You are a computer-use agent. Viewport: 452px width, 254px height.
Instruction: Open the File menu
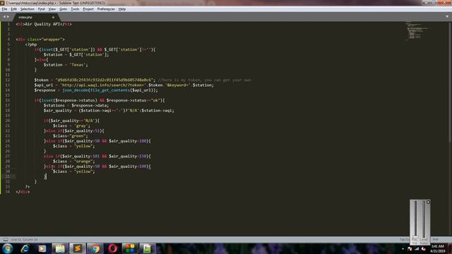click(4, 9)
